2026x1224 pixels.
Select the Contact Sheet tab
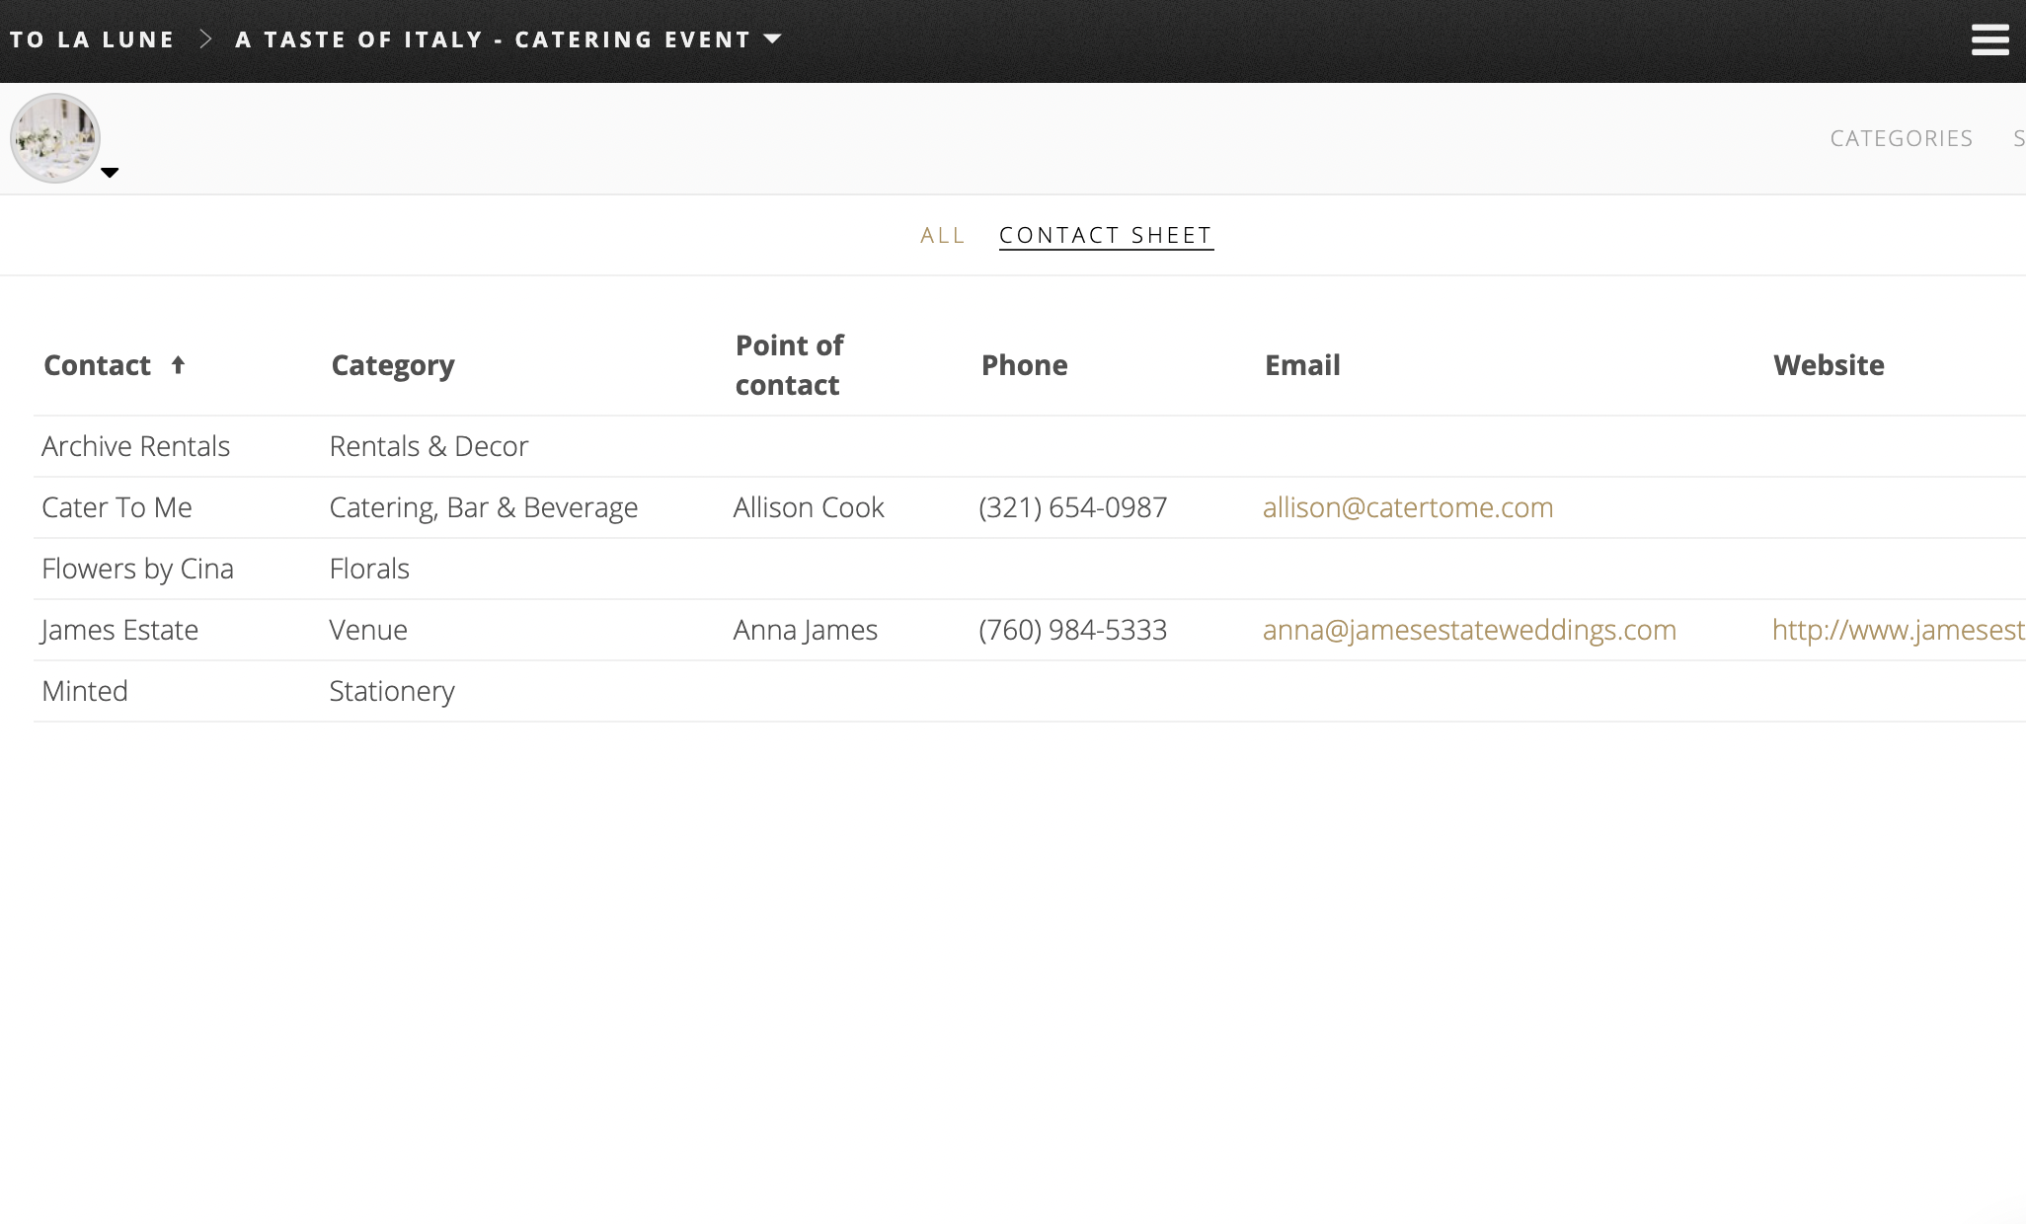click(x=1106, y=235)
